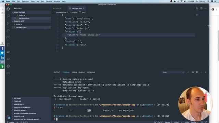Open the Source Control view icon
This screenshot has height=123, width=219.
pyautogui.click(x=8, y=23)
